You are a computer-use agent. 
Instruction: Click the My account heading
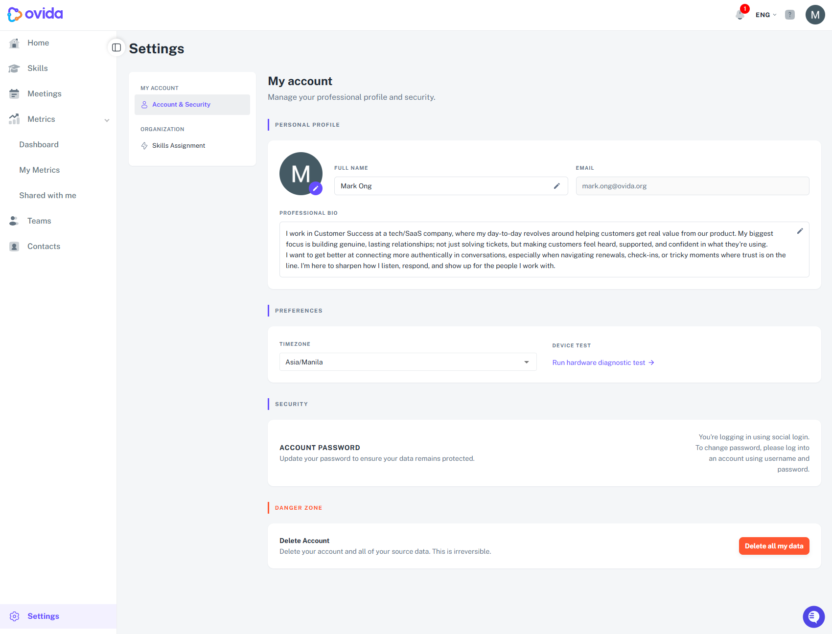(x=300, y=81)
